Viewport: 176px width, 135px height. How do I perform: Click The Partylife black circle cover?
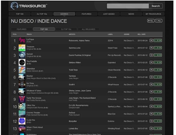(x=22, y=63)
